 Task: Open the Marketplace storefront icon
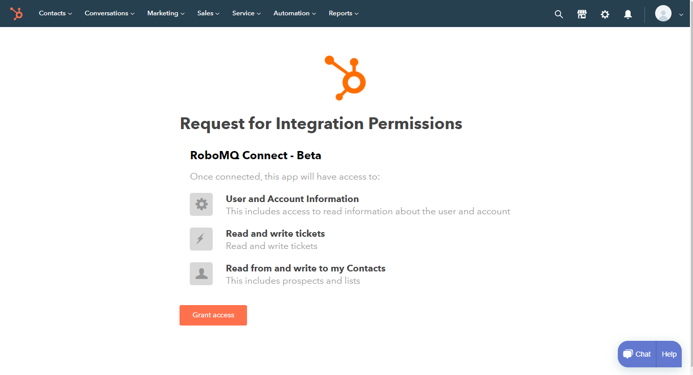(582, 14)
